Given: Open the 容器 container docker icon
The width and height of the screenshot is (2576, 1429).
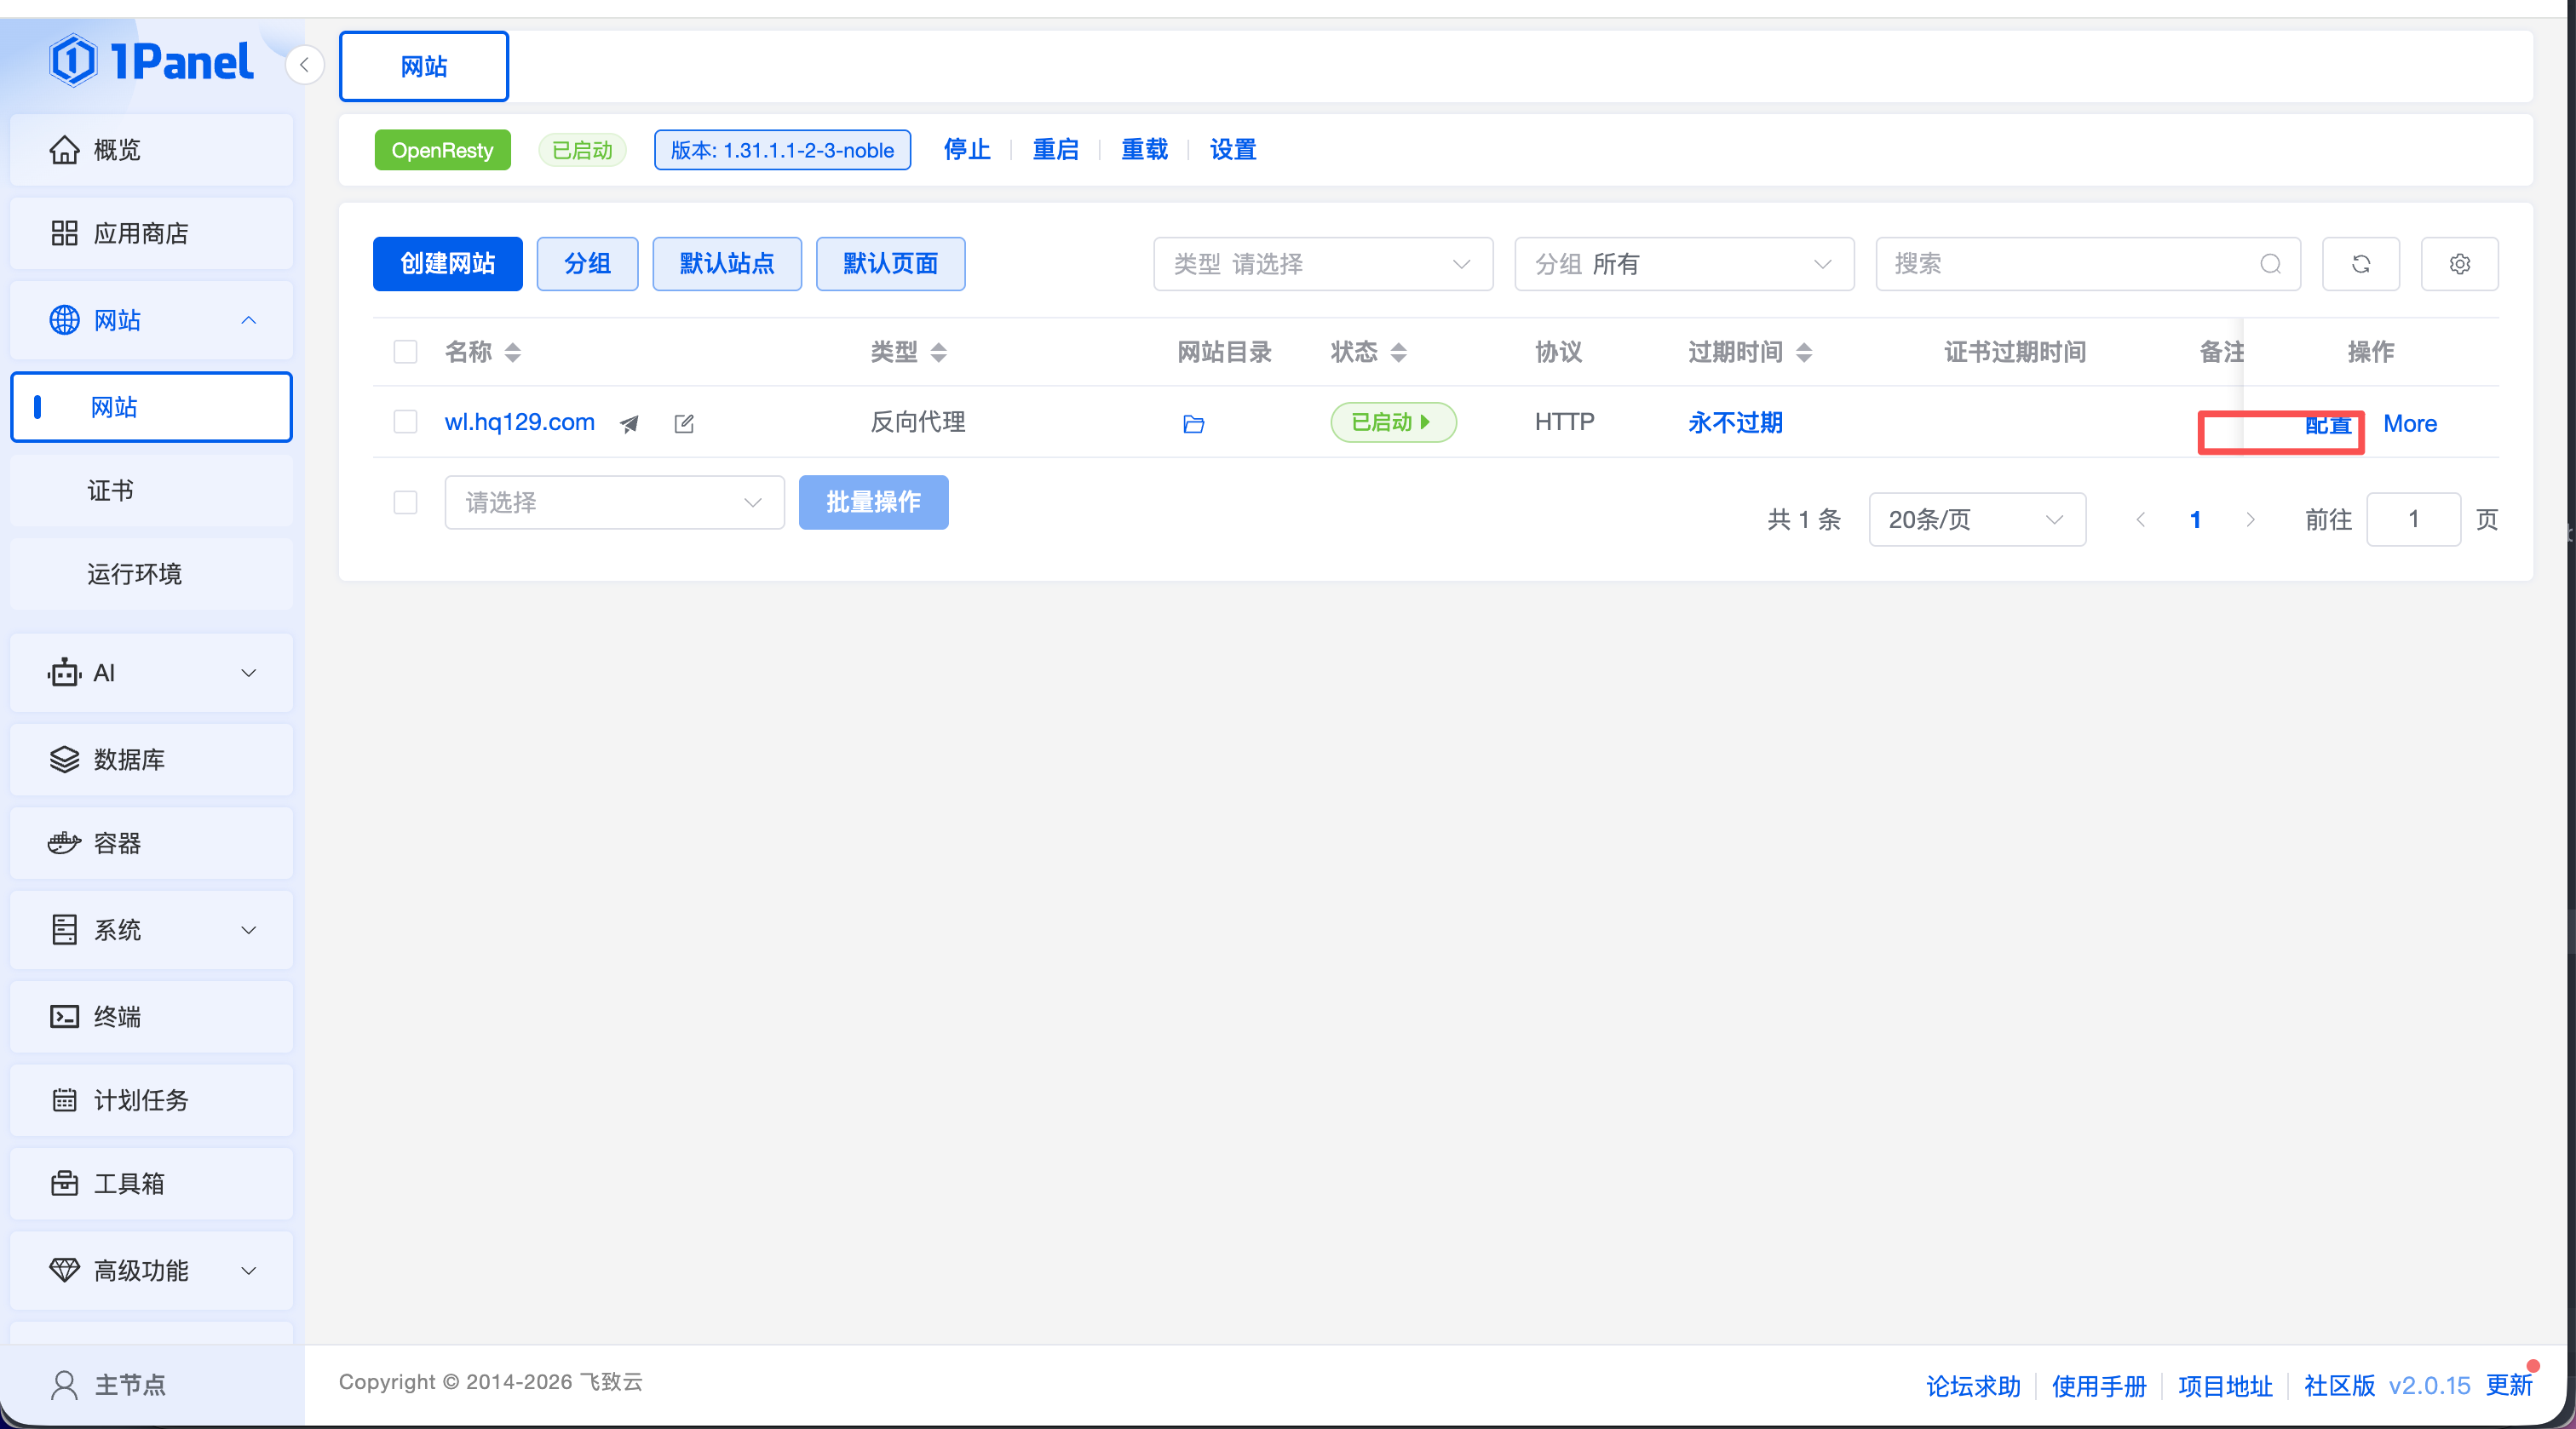Looking at the screenshot, I should [64, 843].
